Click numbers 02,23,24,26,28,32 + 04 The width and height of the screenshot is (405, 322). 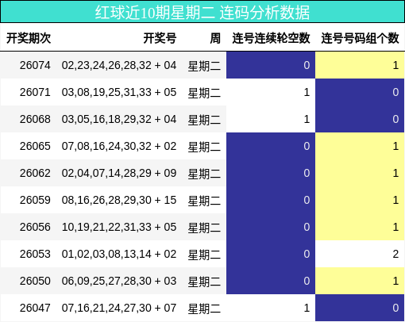click(119, 65)
